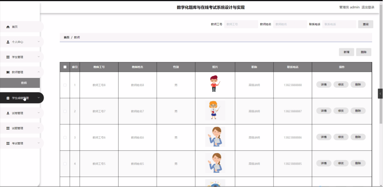The height and width of the screenshot is (187, 383).
Task: Open 详情 for 教师工号6
Action: click(x=324, y=137)
